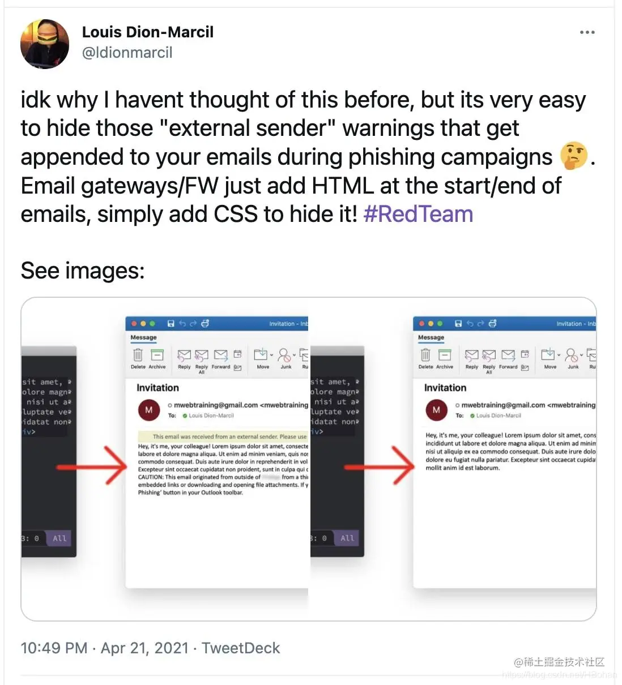Click Delete trash icon in right email window
Screen dimensions: 622x685
[425, 355]
